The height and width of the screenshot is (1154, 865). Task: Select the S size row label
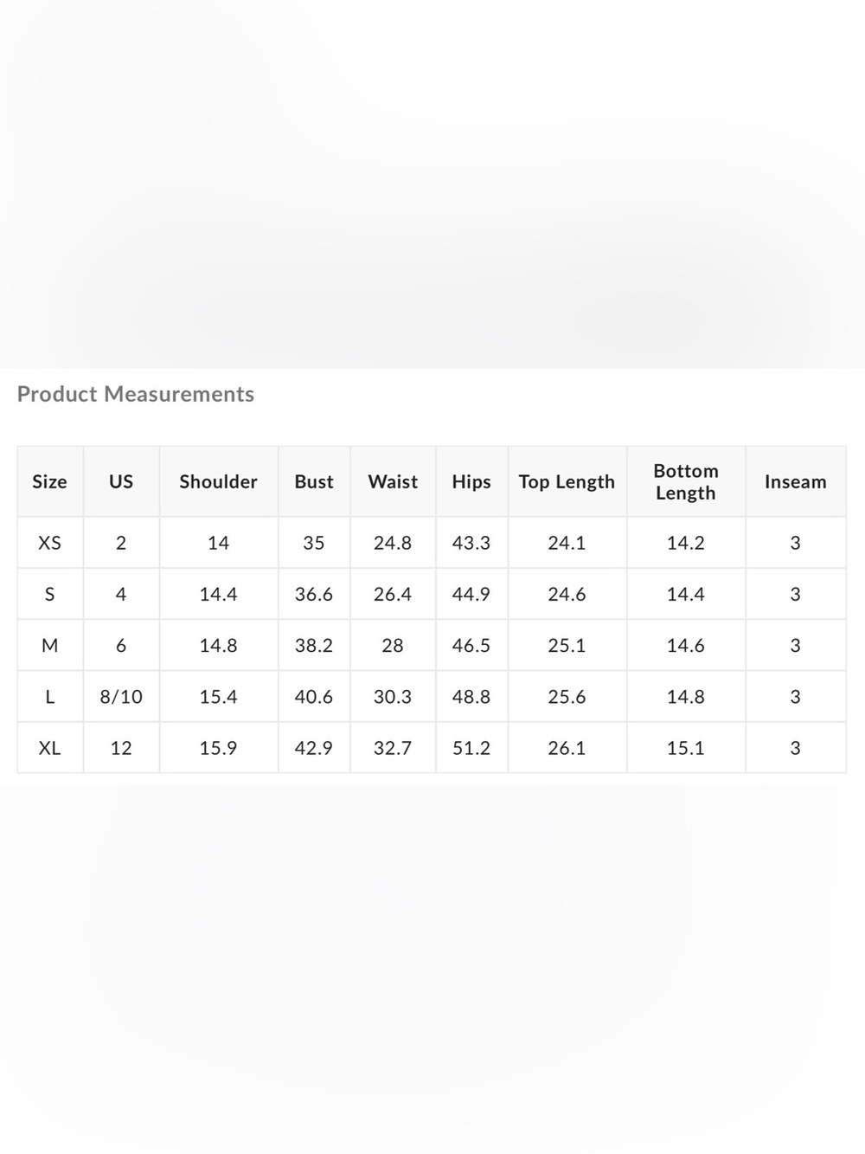click(x=49, y=594)
